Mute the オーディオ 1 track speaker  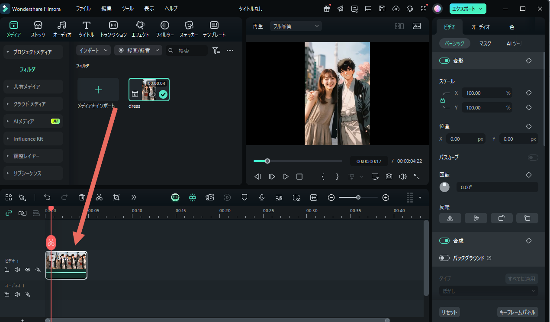tap(17, 294)
